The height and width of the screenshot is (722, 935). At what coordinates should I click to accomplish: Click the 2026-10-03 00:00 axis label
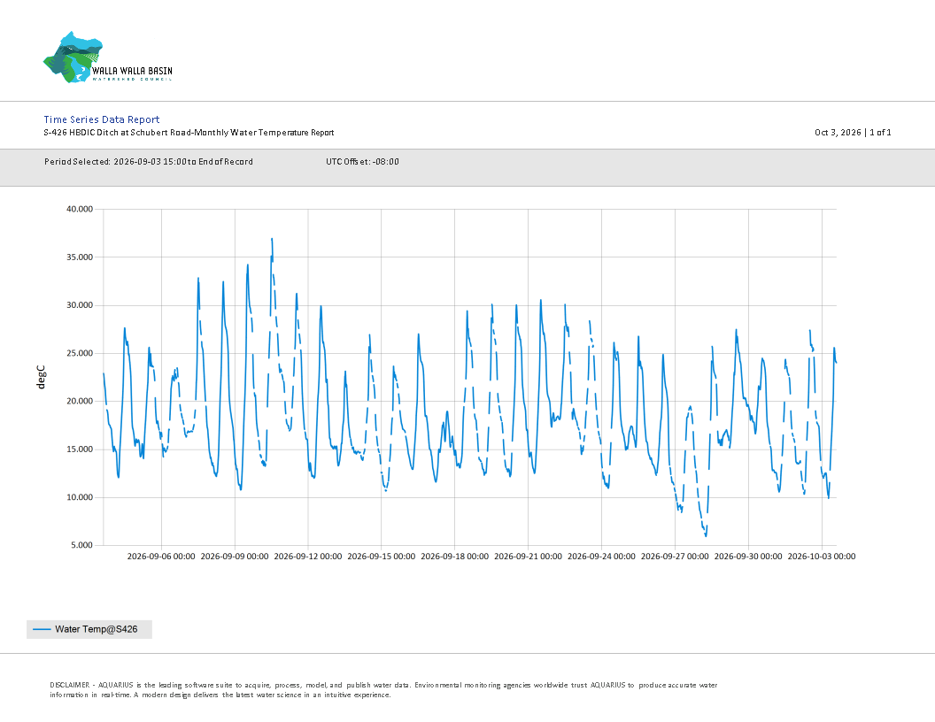pyautogui.click(x=821, y=556)
